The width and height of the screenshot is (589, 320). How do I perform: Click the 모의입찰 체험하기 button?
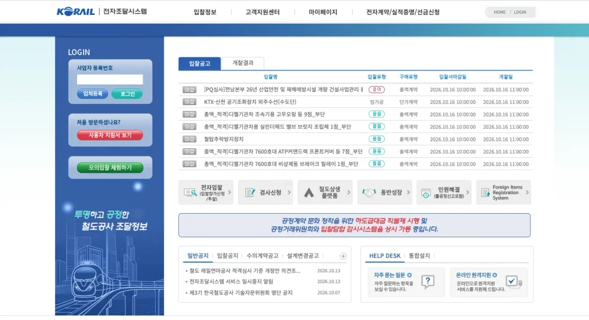click(x=110, y=168)
